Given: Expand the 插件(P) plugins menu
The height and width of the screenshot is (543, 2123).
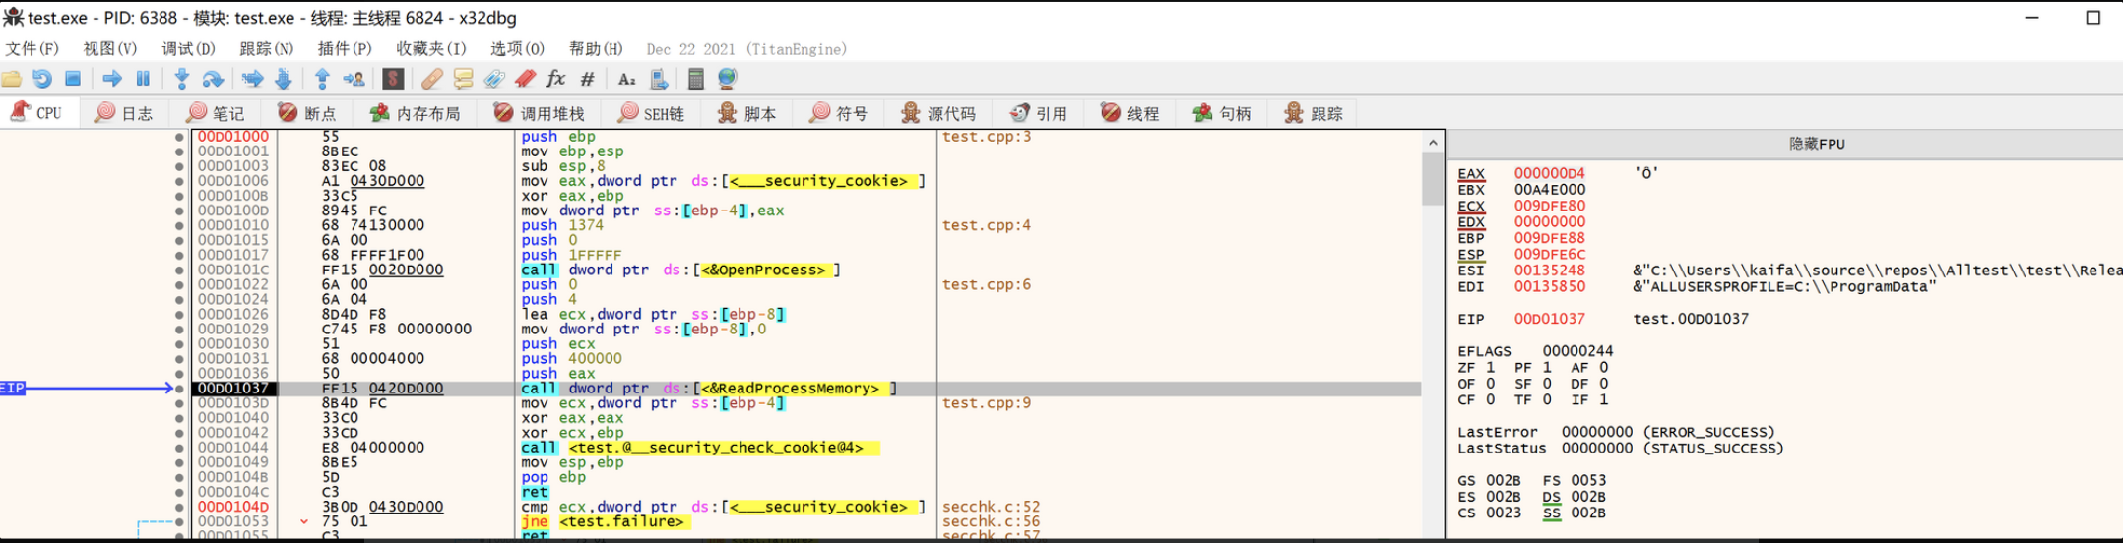Looking at the screenshot, I should point(345,49).
